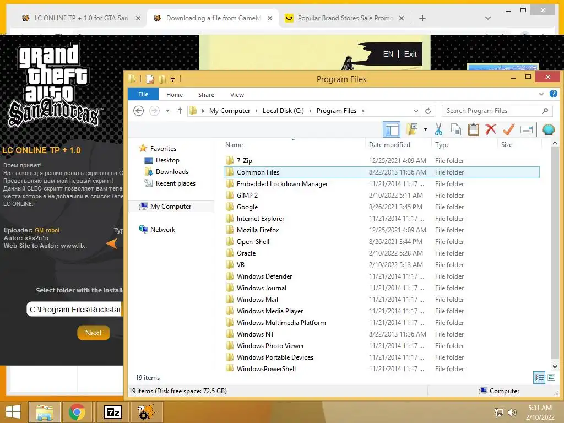564x423 pixels.
Task: Click EN language selector in installer
Action: [388, 54]
